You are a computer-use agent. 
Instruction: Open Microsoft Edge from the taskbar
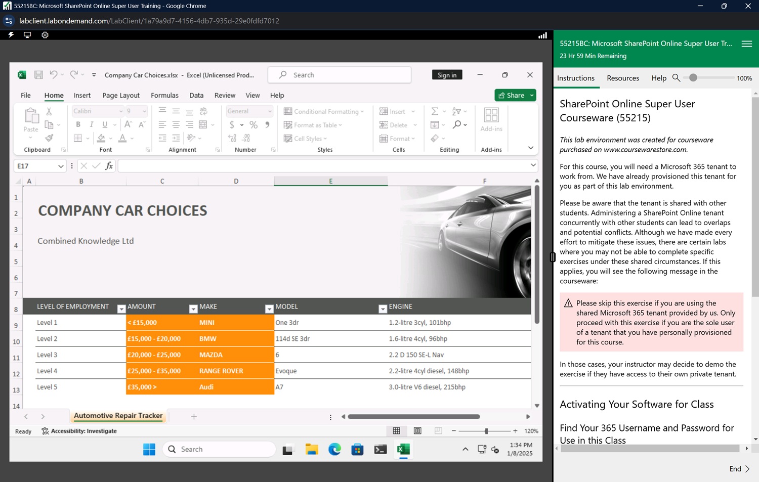coord(334,449)
